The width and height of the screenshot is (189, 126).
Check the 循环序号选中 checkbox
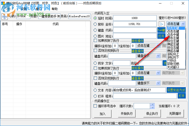coord(95,106)
